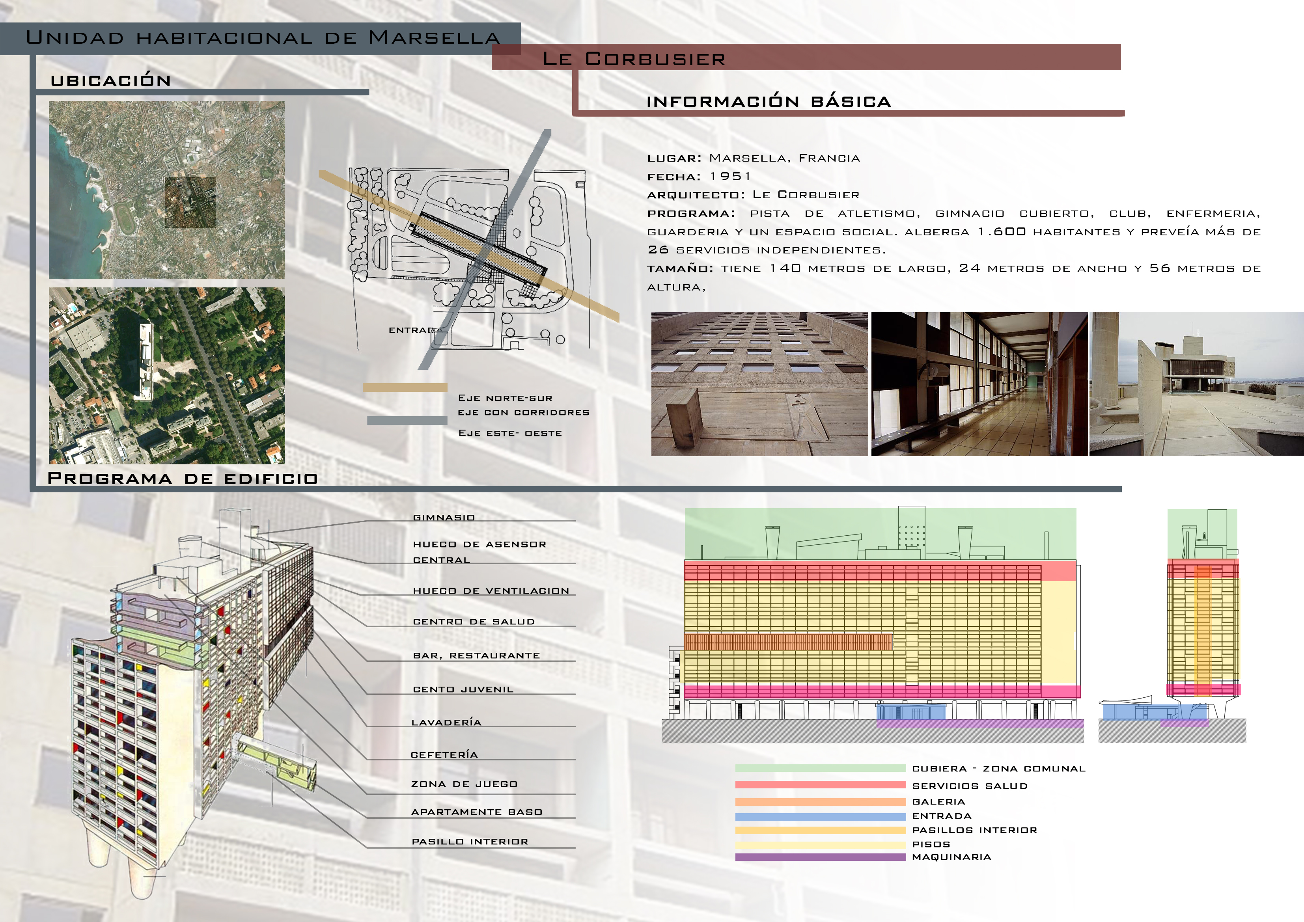Select the 'Centro de salud' callout

(x=474, y=621)
